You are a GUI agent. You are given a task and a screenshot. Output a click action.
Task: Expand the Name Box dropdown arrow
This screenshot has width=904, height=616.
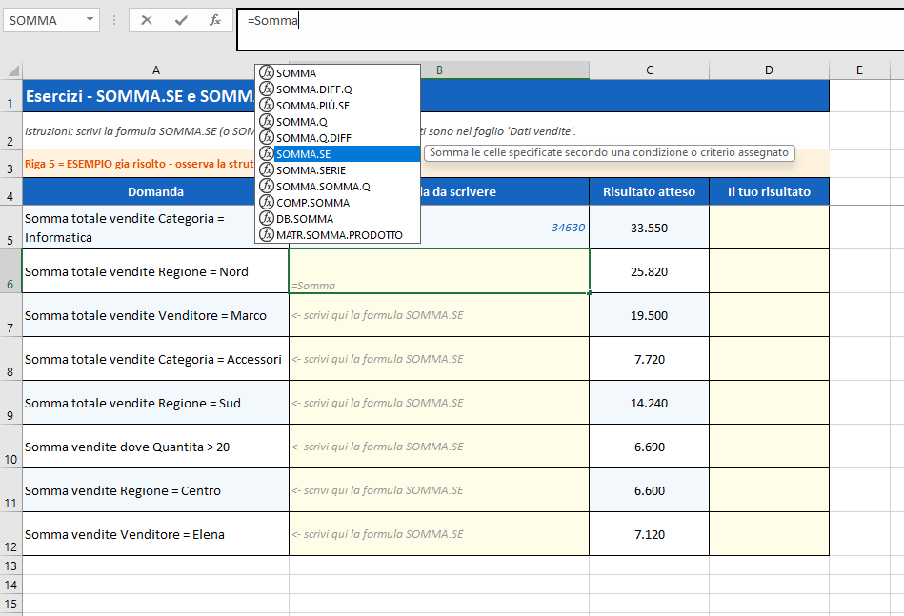point(90,20)
